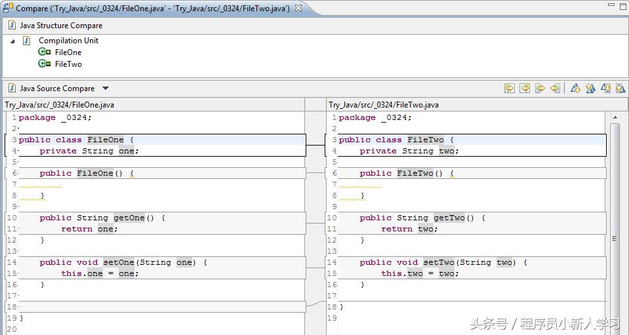Click the Try_Java/src/_0324/FileOne.java pane header

(x=60, y=105)
